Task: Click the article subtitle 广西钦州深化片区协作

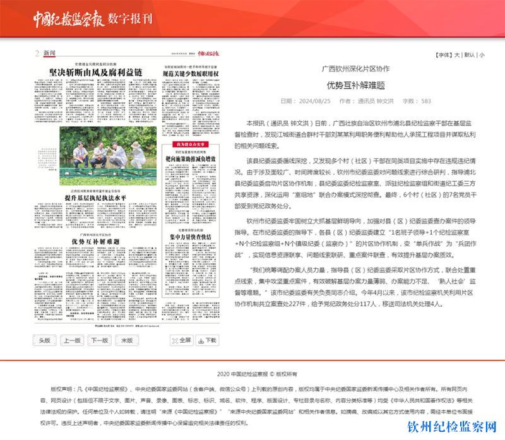Action: 355,69
